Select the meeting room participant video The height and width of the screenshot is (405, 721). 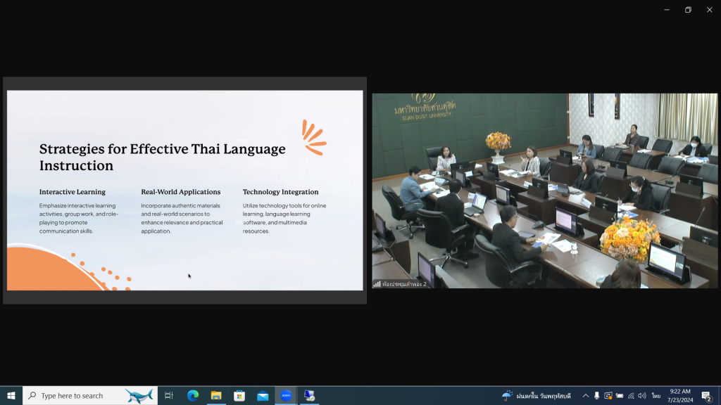pos(545,191)
